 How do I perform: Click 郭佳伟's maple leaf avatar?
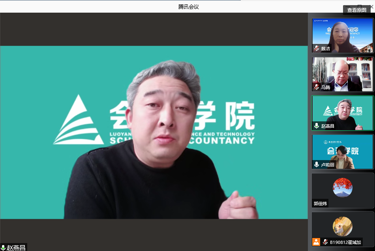tap(342, 187)
